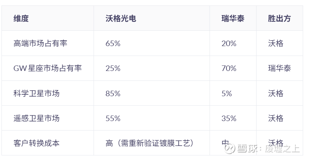This screenshot has width=309, height=158.
Task: Select the 35% value cell
Action: pos(229,118)
